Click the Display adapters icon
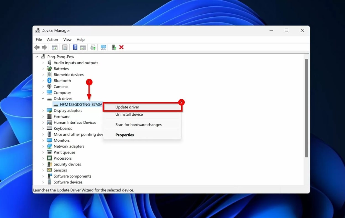 (x=49, y=110)
